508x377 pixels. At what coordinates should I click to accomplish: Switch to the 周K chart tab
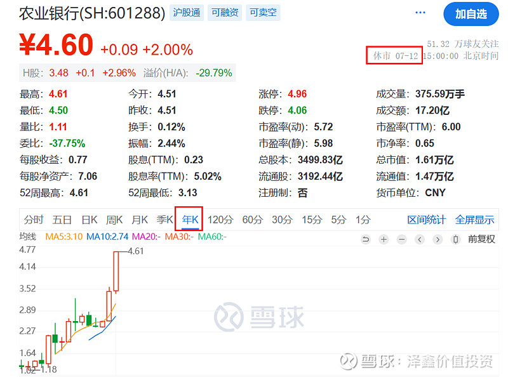pyautogui.click(x=114, y=220)
